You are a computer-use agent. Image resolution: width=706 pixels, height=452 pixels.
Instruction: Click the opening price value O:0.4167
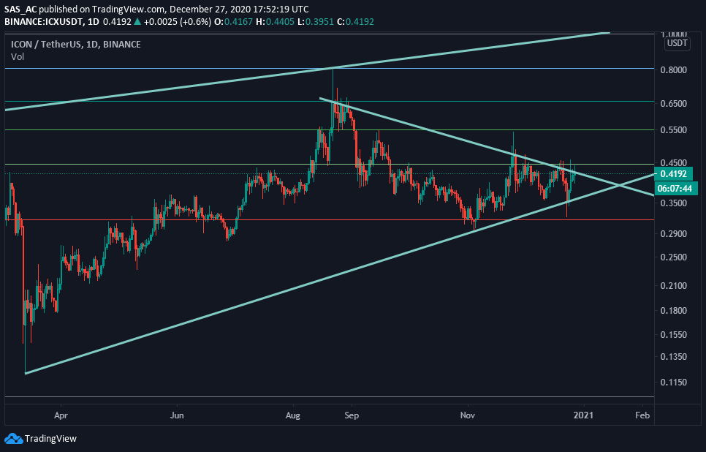click(x=233, y=22)
